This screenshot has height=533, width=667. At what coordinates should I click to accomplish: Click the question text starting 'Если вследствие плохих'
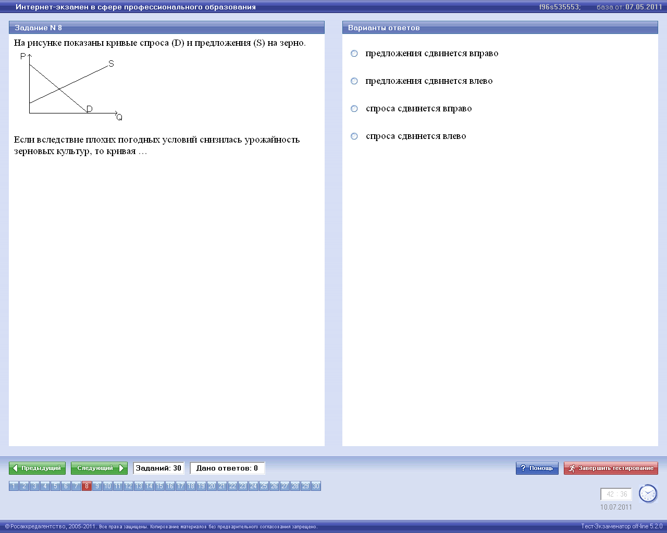[x=157, y=146]
